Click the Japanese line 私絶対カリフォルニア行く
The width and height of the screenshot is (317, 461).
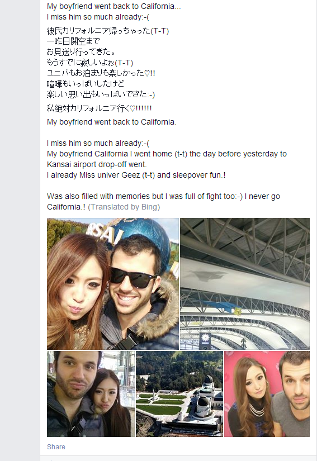(x=100, y=108)
